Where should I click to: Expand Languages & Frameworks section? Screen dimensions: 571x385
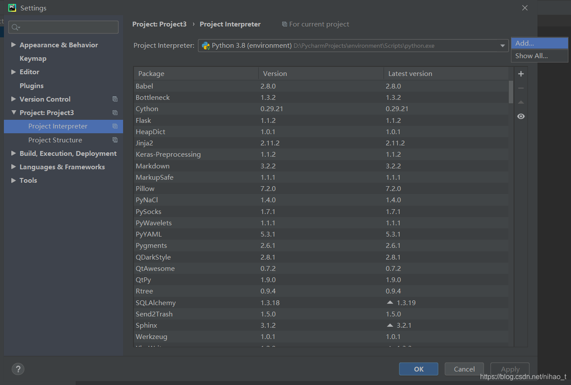13,167
